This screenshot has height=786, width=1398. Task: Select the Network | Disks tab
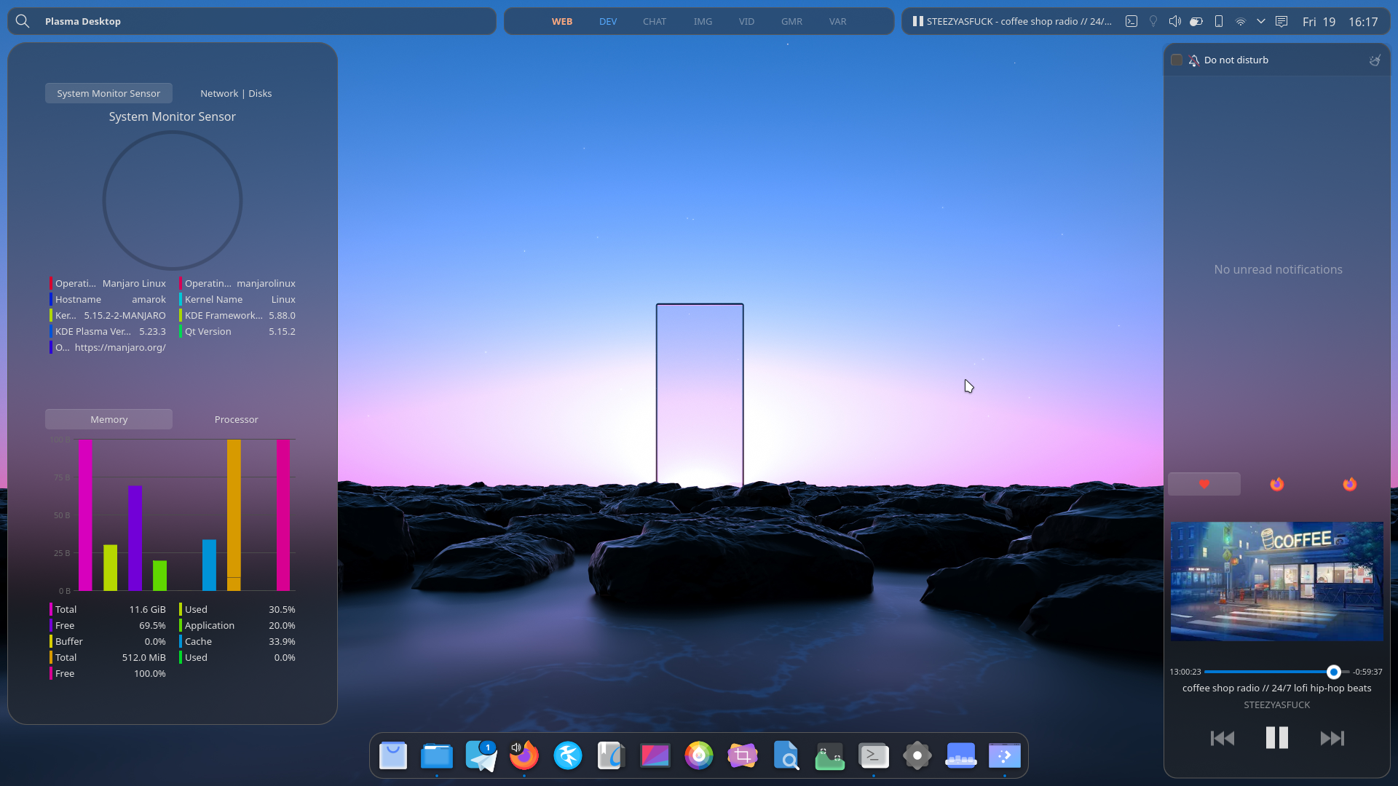click(236, 93)
